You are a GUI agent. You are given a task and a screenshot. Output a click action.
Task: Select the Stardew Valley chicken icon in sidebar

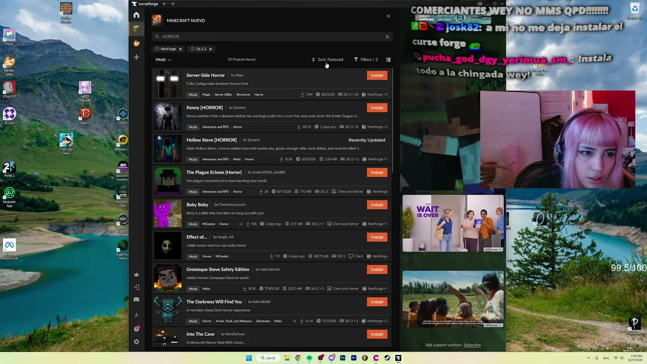pos(136,43)
